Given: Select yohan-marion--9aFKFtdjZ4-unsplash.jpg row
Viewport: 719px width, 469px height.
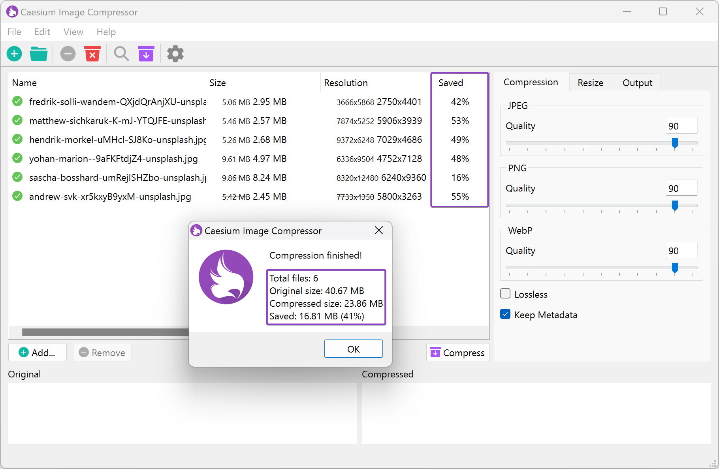Looking at the screenshot, I should (x=248, y=159).
